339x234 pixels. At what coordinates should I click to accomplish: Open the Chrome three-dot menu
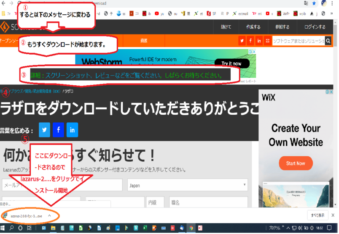point(332,3)
